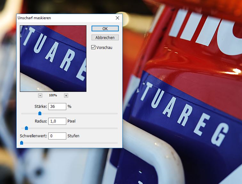Focus the Stärke percentage input field

tap(57, 107)
